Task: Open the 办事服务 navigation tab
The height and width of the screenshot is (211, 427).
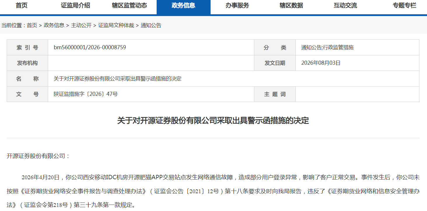Action: pos(237,6)
